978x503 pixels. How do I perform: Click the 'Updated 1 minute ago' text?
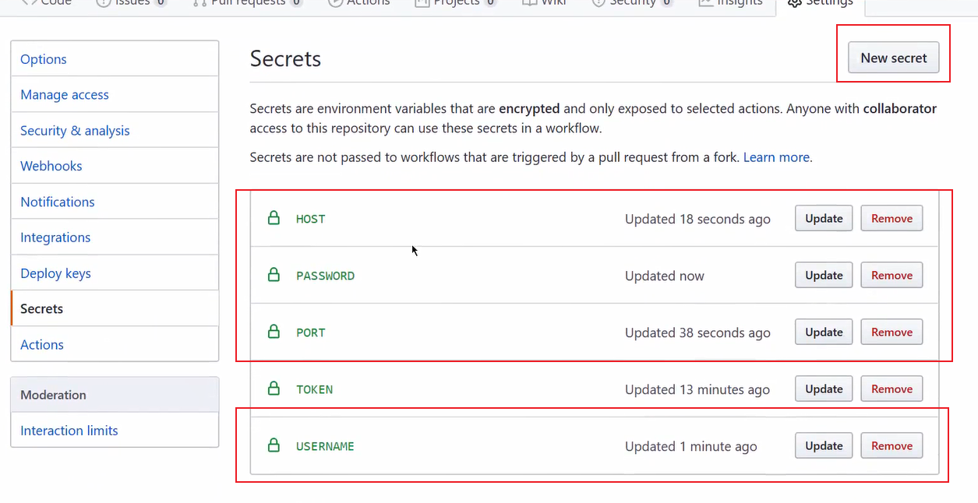(x=690, y=446)
